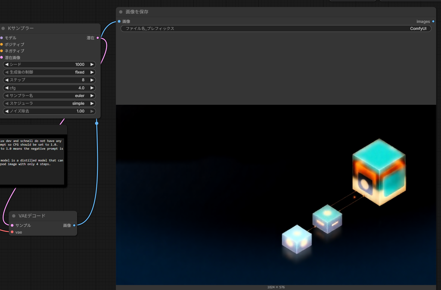The image size is (441, 290).
Task: Decrease the シード value with left arrow
Action: pyautogui.click(x=7, y=64)
